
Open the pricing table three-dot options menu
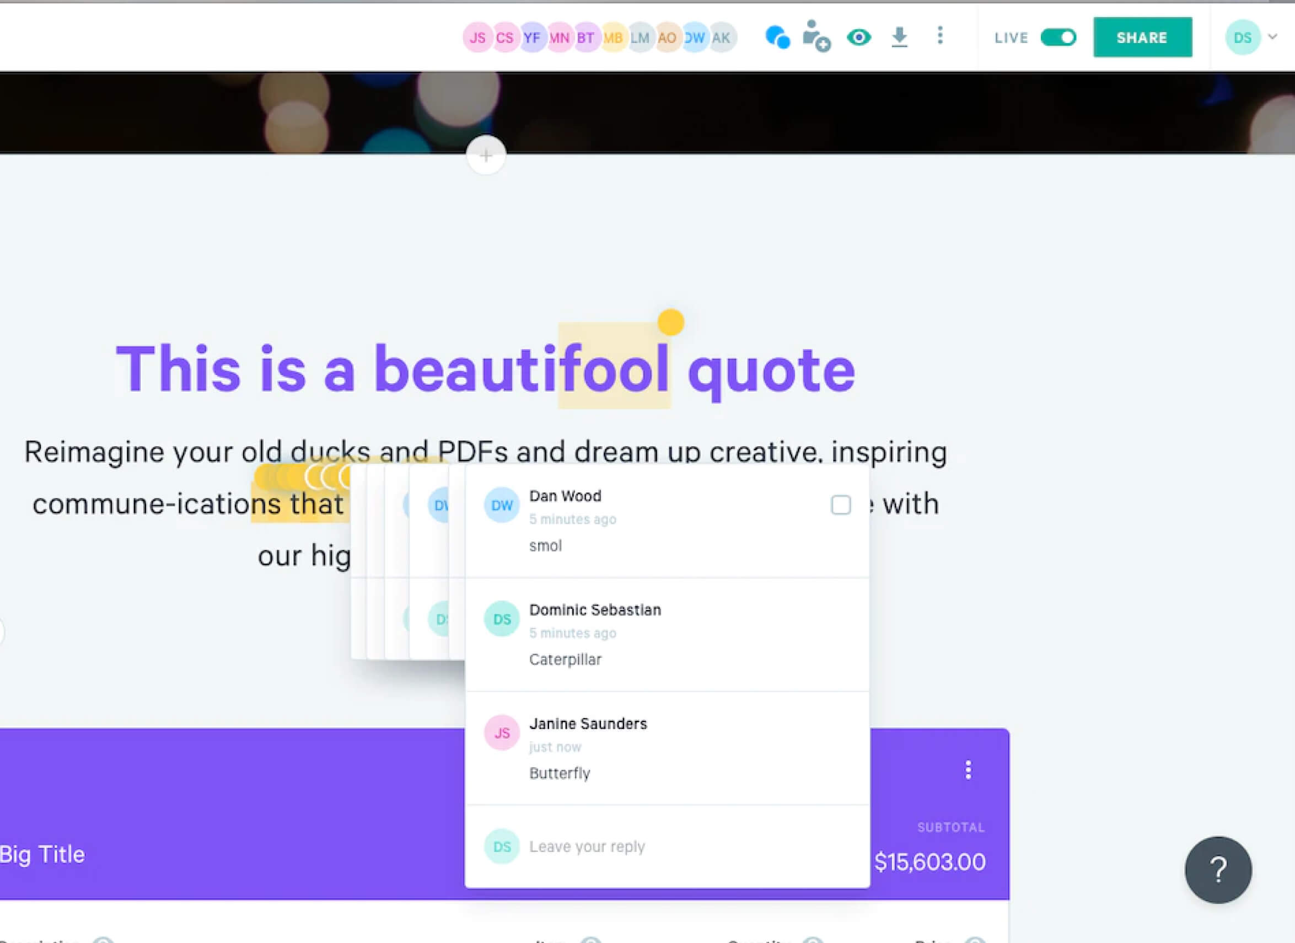(968, 770)
